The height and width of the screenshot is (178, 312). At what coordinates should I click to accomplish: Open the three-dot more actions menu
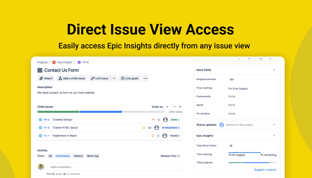(x=145, y=78)
